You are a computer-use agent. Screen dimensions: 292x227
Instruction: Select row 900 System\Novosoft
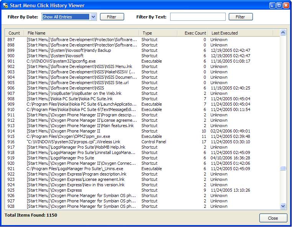[x=143, y=56]
